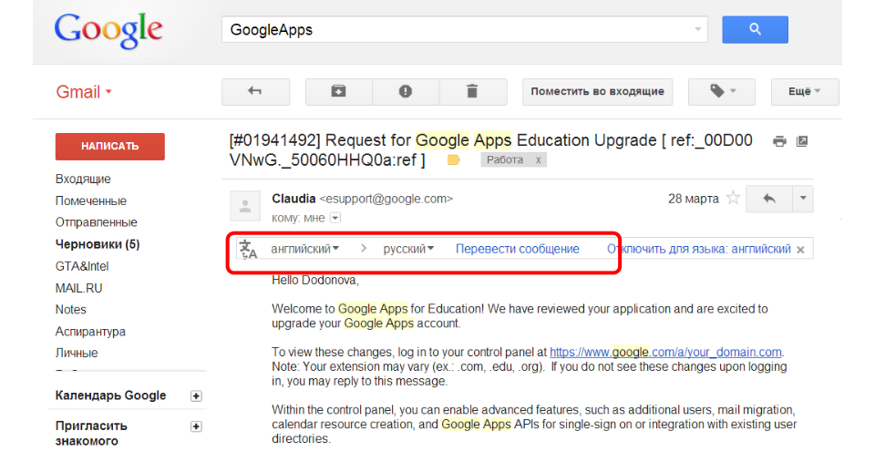The image size is (875, 452).
Task: Open message in new window icon
Action: (x=802, y=141)
